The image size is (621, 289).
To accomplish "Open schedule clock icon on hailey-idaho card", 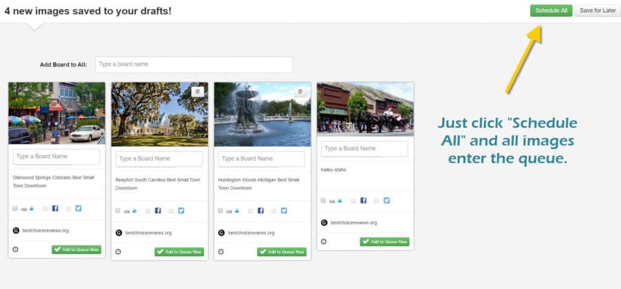I will pos(324,242).
